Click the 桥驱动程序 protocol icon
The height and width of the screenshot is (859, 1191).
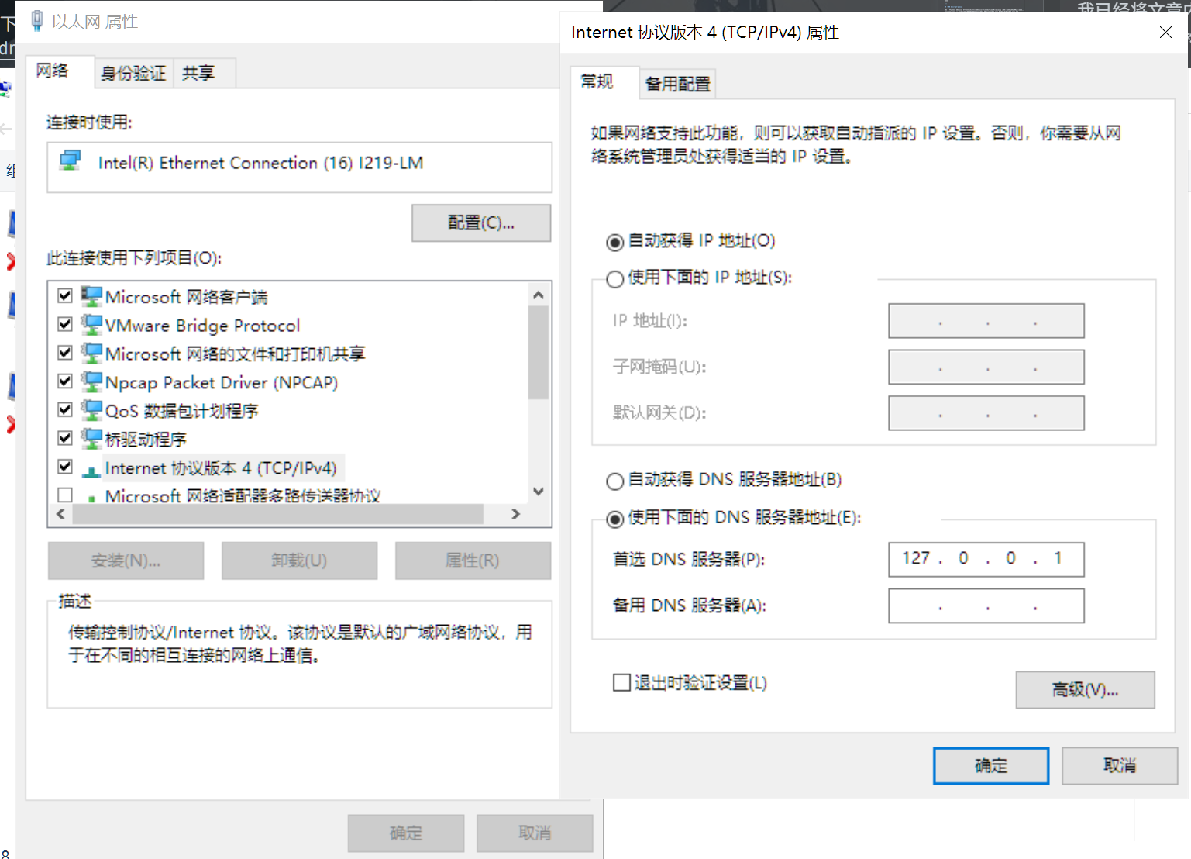pyautogui.click(x=91, y=437)
